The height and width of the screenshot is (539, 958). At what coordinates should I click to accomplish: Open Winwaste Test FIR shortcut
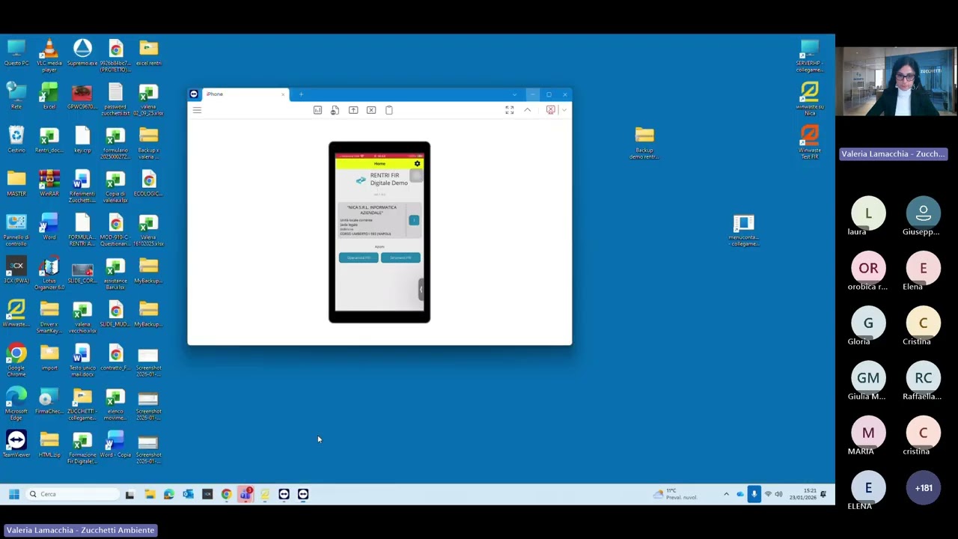coord(809,143)
